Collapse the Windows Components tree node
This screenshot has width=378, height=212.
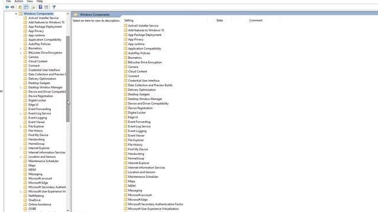pos(16,14)
